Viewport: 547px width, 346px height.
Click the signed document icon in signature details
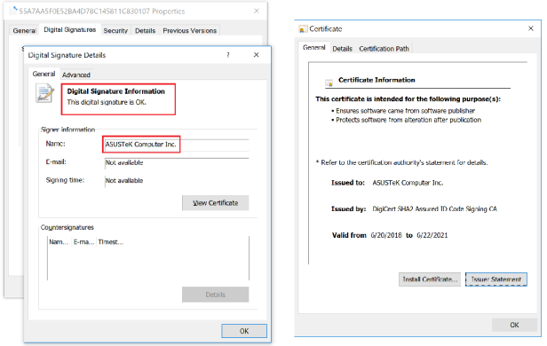click(x=45, y=93)
